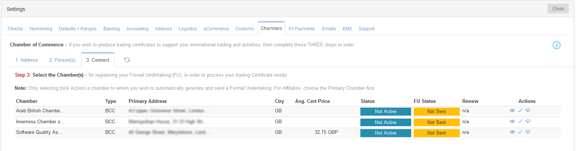Download from cloud for Arab British Chamber

tap(528, 110)
